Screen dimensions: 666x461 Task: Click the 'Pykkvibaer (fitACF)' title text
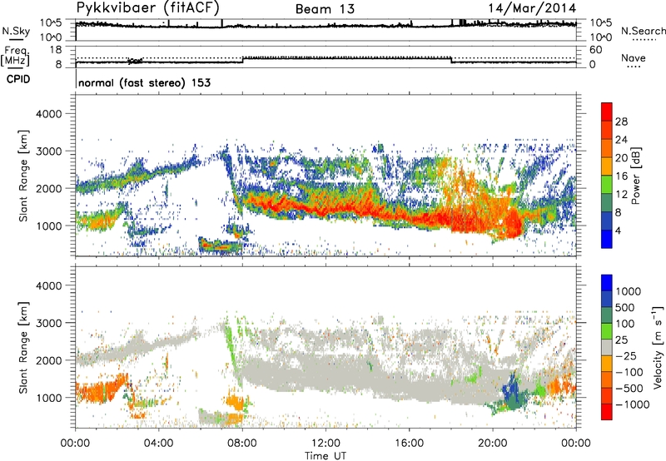point(148,7)
